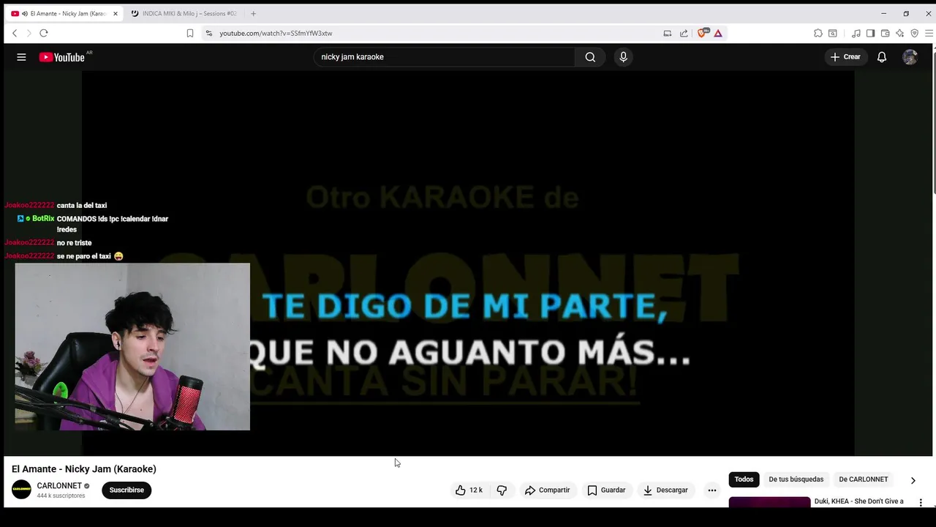Screen dimensions: 936x527
Task: Click the video title El Amante - Nicky Jam (Karaoke)
Action: [84, 469]
